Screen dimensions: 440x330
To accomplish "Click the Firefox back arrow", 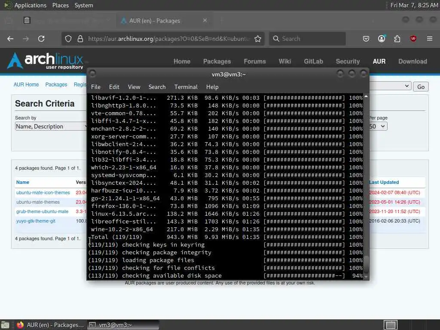I will pyautogui.click(x=10, y=39).
